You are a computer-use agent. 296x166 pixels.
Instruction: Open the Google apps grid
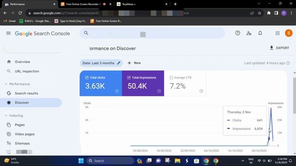click(x=277, y=33)
